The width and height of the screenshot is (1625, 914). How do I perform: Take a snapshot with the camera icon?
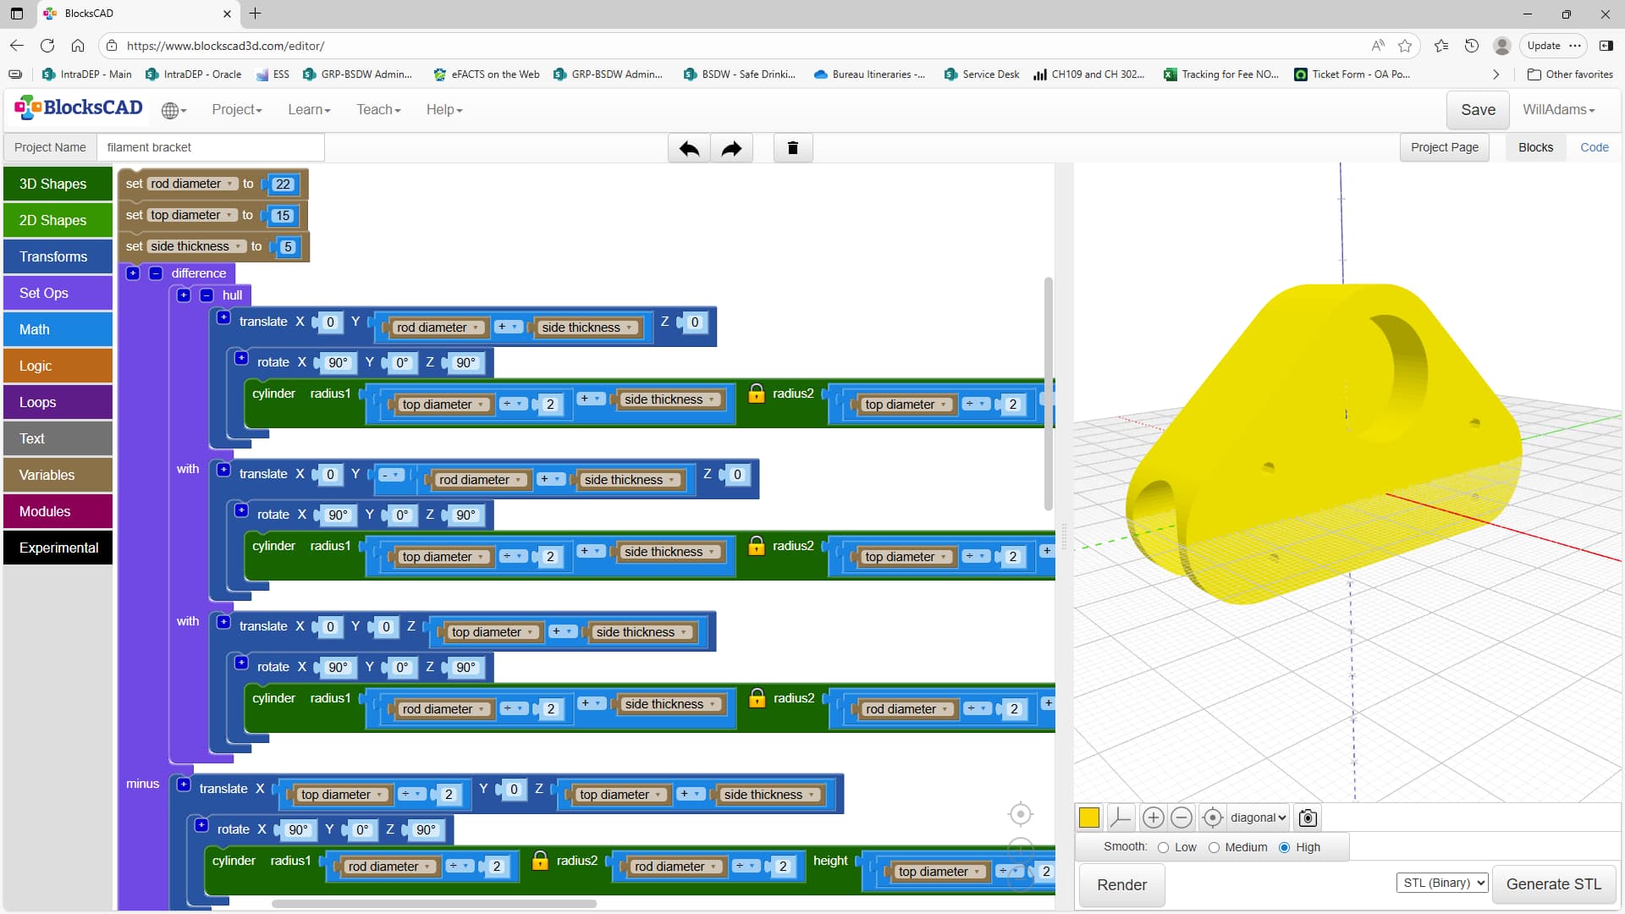click(x=1308, y=818)
